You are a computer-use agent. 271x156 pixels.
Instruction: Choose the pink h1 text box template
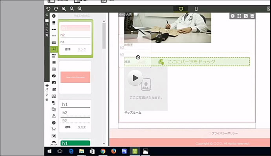point(75,38)
